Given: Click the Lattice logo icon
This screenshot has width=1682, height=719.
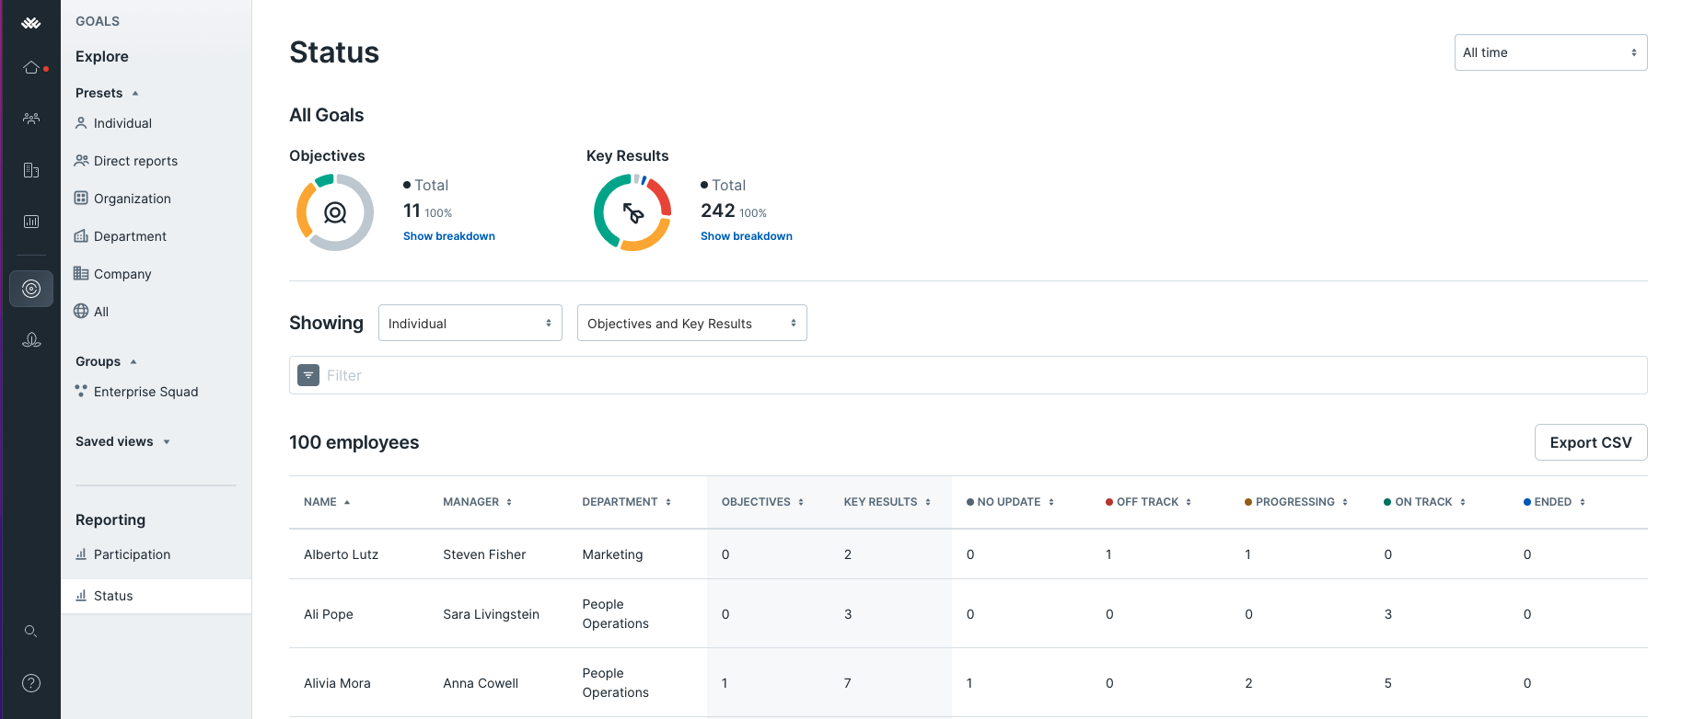Looking at the screenshot, I should point(31,23).
